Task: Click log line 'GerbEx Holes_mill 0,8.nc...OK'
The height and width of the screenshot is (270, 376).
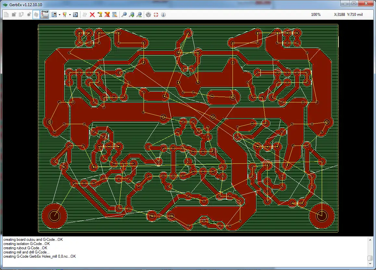Action: 53,256
